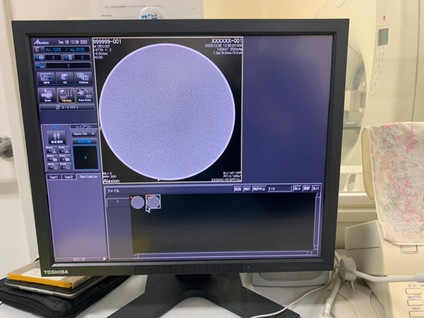The image size is (424, 318).
Task: Click the Quit button in file panel
Action: pyautogui.click(x=316, y=188)
